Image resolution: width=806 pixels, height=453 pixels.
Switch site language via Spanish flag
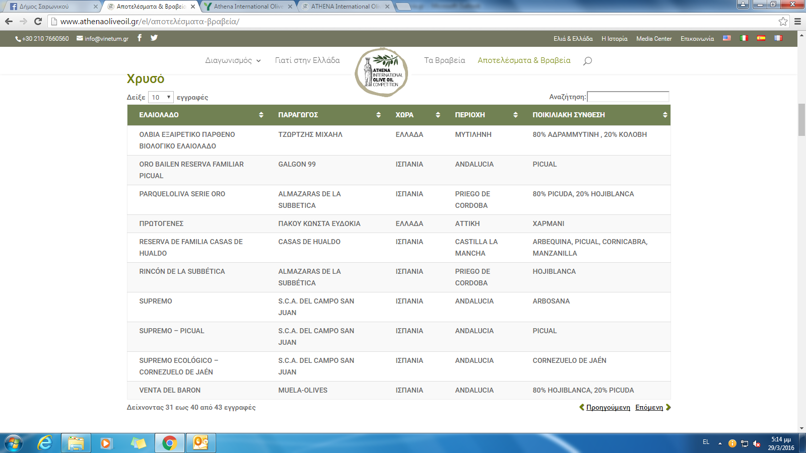pyautogui.click(x=761, y=38)
